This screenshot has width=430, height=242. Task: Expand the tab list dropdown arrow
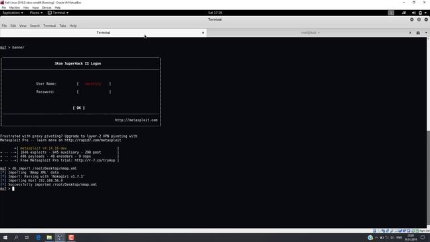click(x=426, y=33)
